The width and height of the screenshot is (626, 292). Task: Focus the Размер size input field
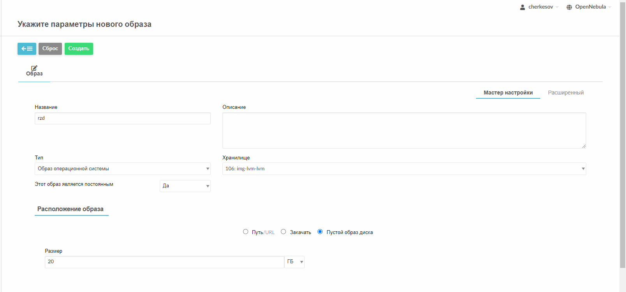(x=164, y=262)
